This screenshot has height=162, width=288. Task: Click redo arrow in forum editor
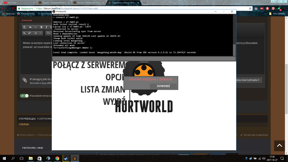pyautogui.click(x=35, y=27)
